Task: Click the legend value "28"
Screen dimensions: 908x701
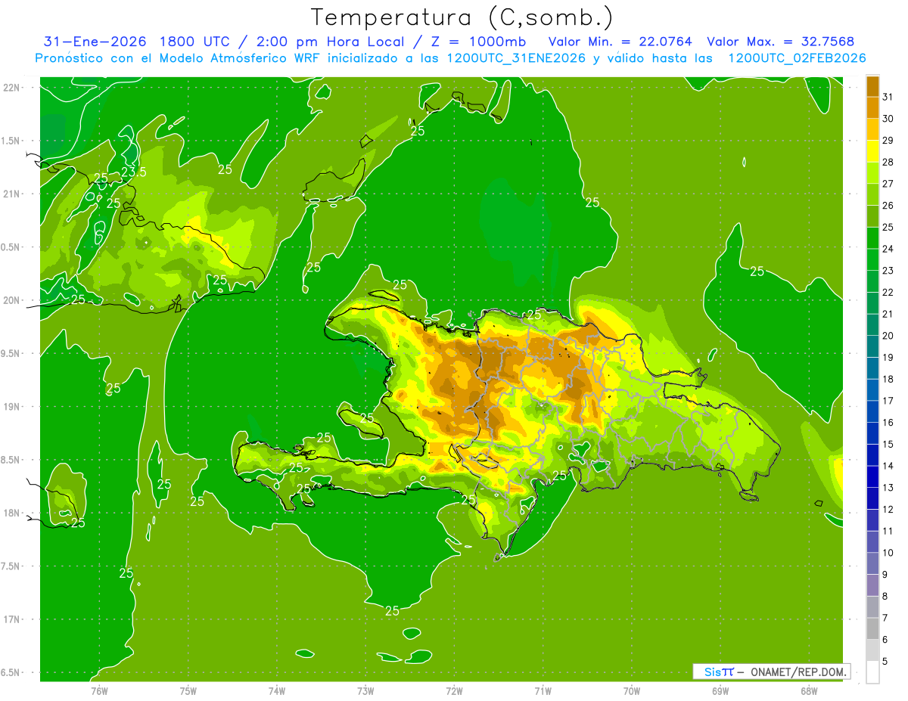Action: (888, 162)
